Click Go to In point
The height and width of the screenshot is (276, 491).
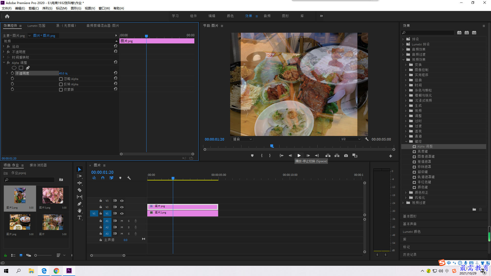click(x=281, y=156)
